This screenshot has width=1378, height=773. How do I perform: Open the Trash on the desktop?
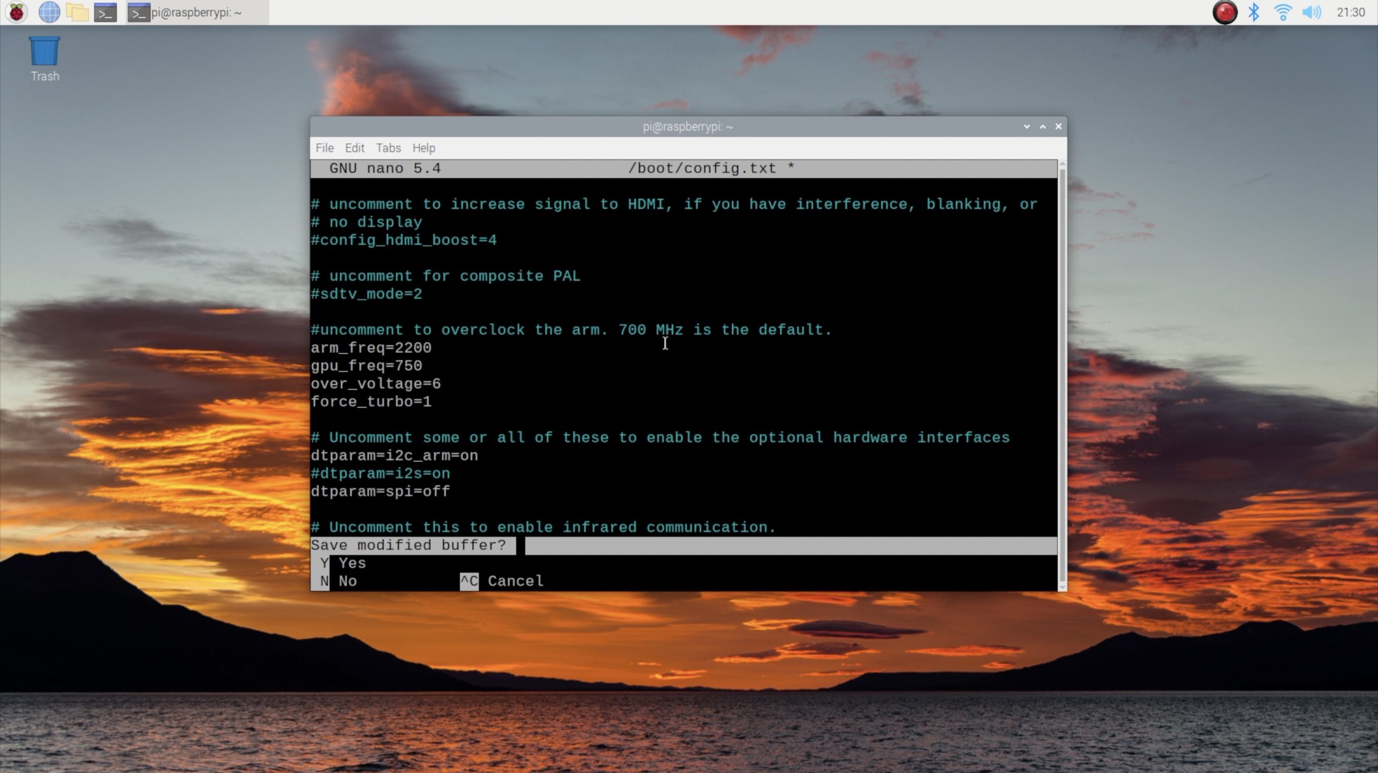pos(44,54)
